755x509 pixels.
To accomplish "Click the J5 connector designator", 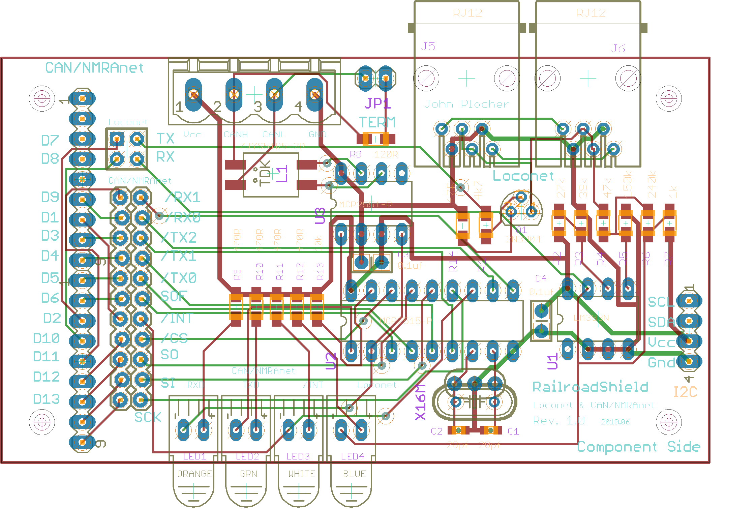I will coord(428,46).
